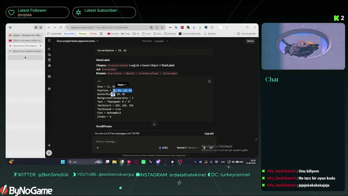The height and width of the screenshot is (196, 348).
Task: Open the tab groups grid icon
Action: pos(36,27)
